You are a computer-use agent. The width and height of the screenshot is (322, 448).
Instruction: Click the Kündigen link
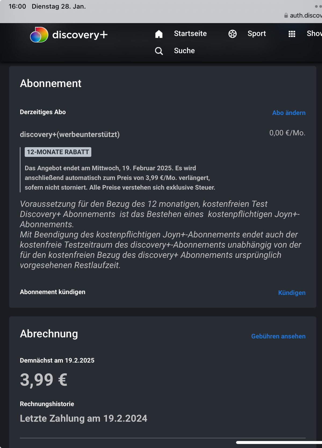292,293
